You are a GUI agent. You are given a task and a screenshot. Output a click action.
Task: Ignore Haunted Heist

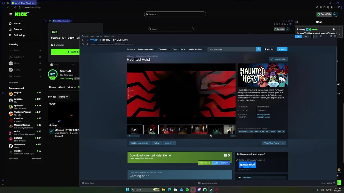pyautogui.click(x=168, y=143)
